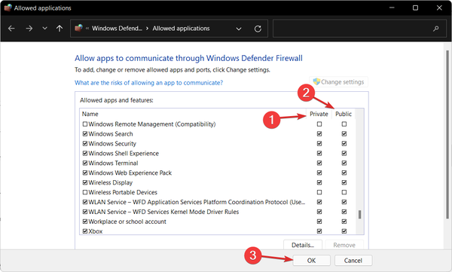Click the window title bar firewall icon

pyautogui.click(x=8, y=8)
